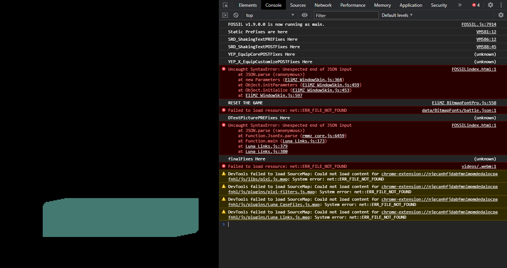Open the VM588:45 source link
507x268 pixels.
[486, 47]
